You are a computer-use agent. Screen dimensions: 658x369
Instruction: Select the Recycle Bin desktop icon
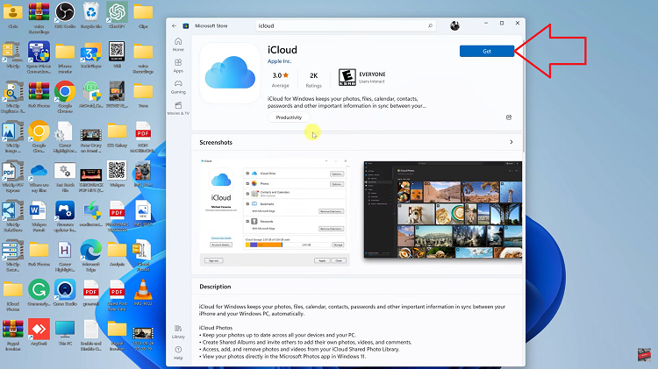pos(91,16)
